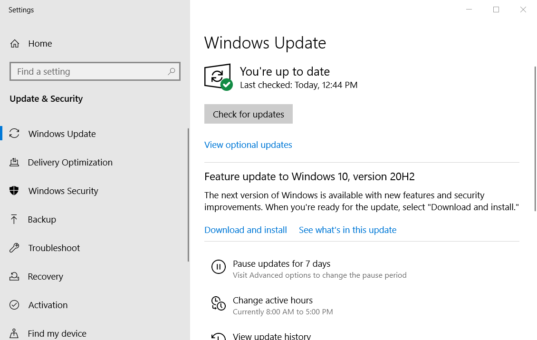The height and width of the screenshot is (340, 537).
Task: Click the main page vertical scrollbar
Action: tap(535, 139)
